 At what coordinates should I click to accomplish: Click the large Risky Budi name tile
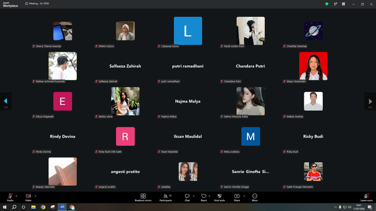click(x=313, y=137)
